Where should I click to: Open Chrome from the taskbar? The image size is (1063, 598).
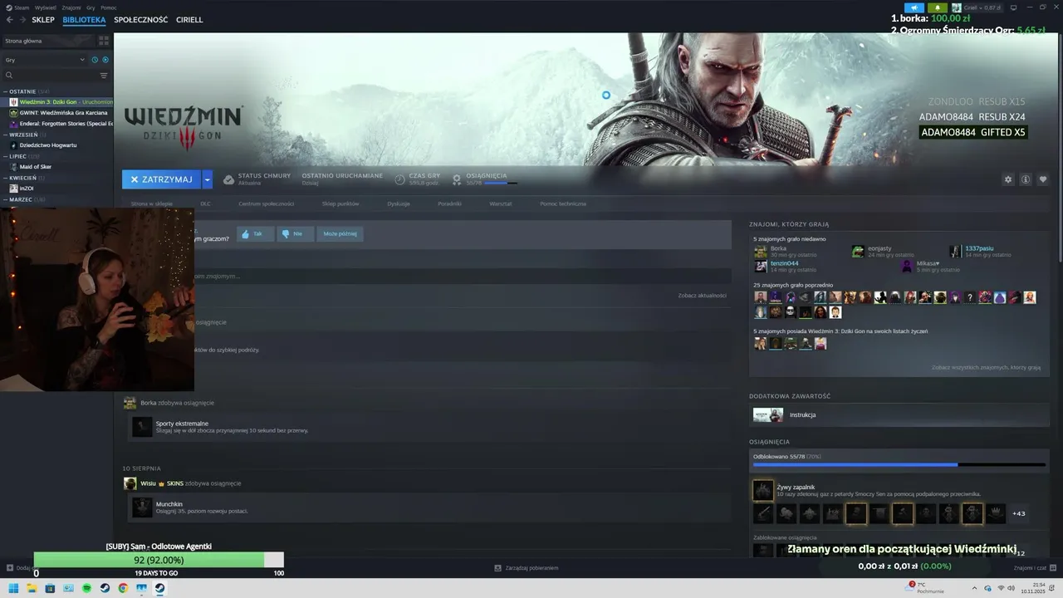(x=123, y=588)
